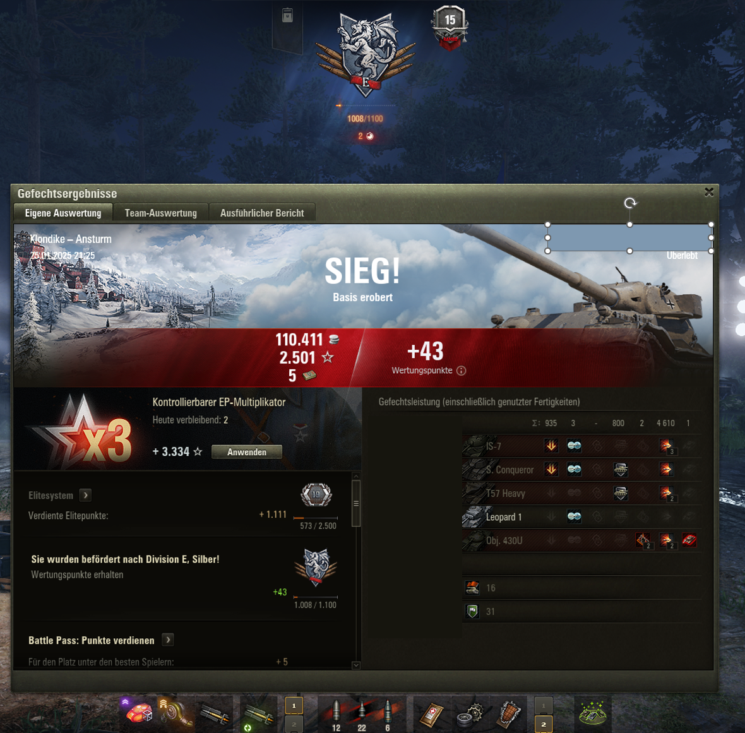Click the Leopard 1 row in Gefechtsleistung
This screenshot has width=745, height=733.
pyautogui.click(x=581, y=517)
